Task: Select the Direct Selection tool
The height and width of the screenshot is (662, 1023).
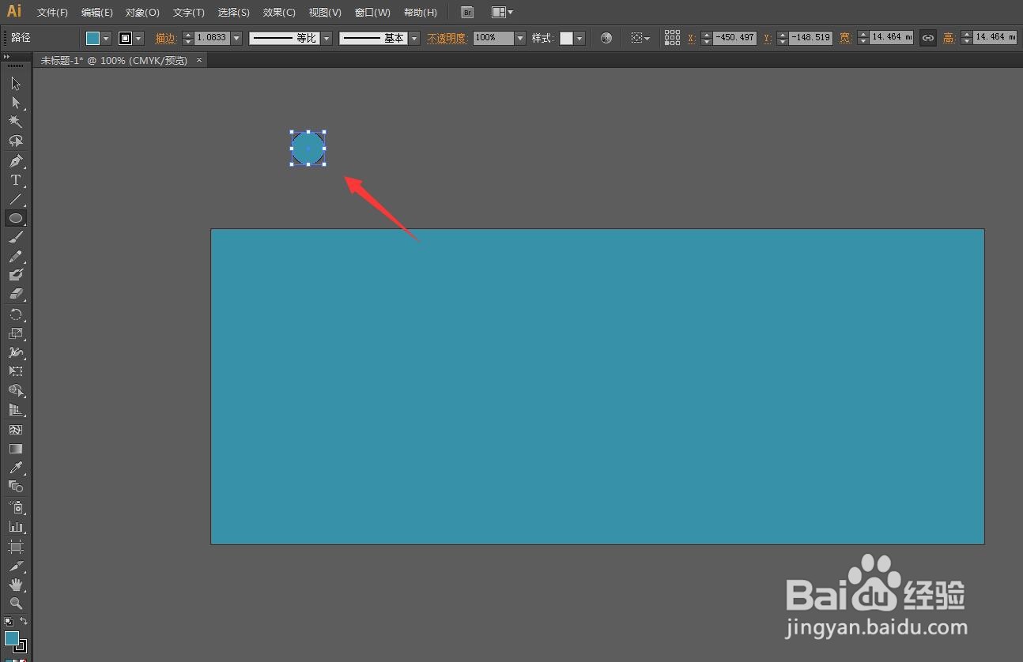Action: (x=16, y=103)
